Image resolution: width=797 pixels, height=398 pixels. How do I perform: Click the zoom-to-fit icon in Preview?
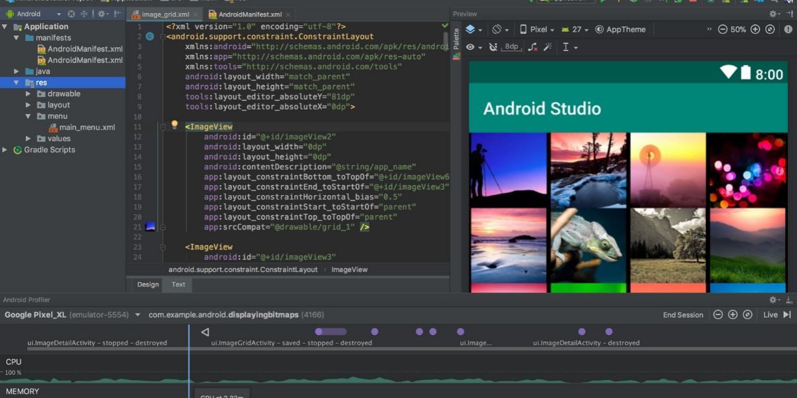pyautogui.click(x=770, y=29)
